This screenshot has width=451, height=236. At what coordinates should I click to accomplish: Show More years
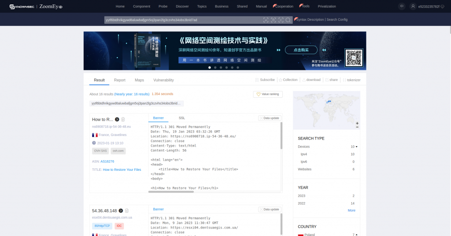pyautogui.click(x=351, y=210)
